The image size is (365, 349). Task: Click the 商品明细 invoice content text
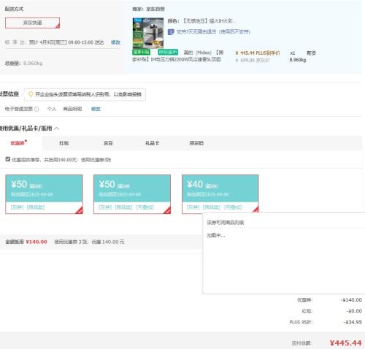[x=72, y=109]
